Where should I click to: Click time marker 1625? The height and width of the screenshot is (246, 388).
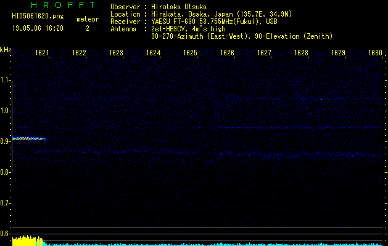pyautogui.click(x=190, y=53)
